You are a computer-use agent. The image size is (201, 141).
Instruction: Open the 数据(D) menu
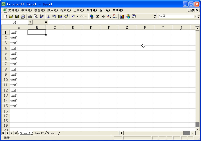point(92,10)
